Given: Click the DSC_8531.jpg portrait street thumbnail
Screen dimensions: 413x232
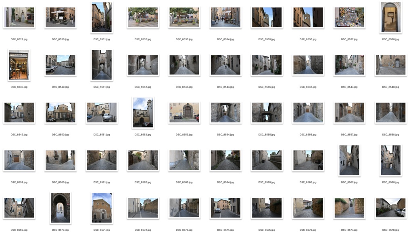Looking at the screenshot, I should [x=102, y=17].
